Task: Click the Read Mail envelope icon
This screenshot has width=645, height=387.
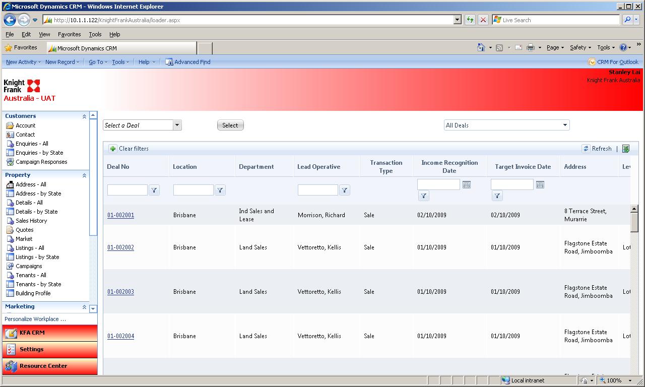Action: click(x=518, y=47)
